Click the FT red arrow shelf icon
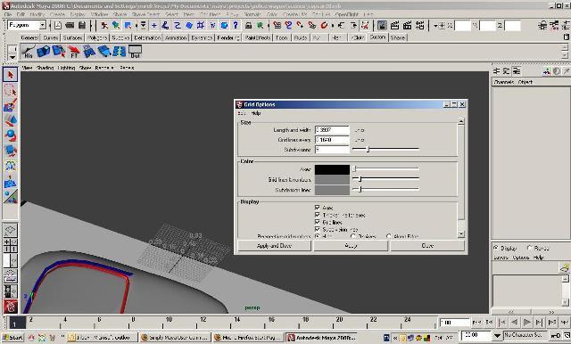The height and width of the screenshot is (344, 571). coord(74,52)
